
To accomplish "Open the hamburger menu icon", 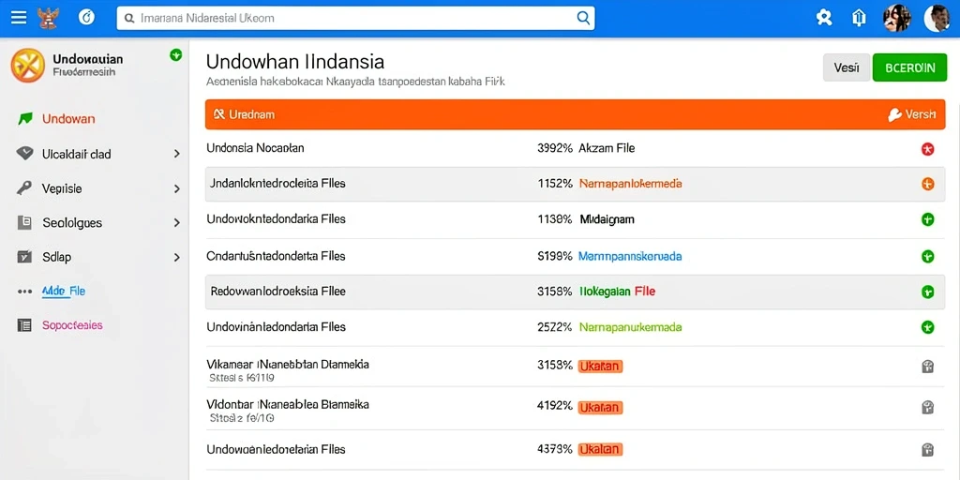I will coord(19,18).
